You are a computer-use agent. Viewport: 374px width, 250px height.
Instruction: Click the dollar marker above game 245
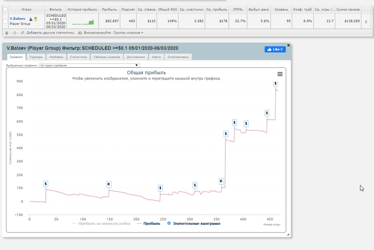point(160,188)
